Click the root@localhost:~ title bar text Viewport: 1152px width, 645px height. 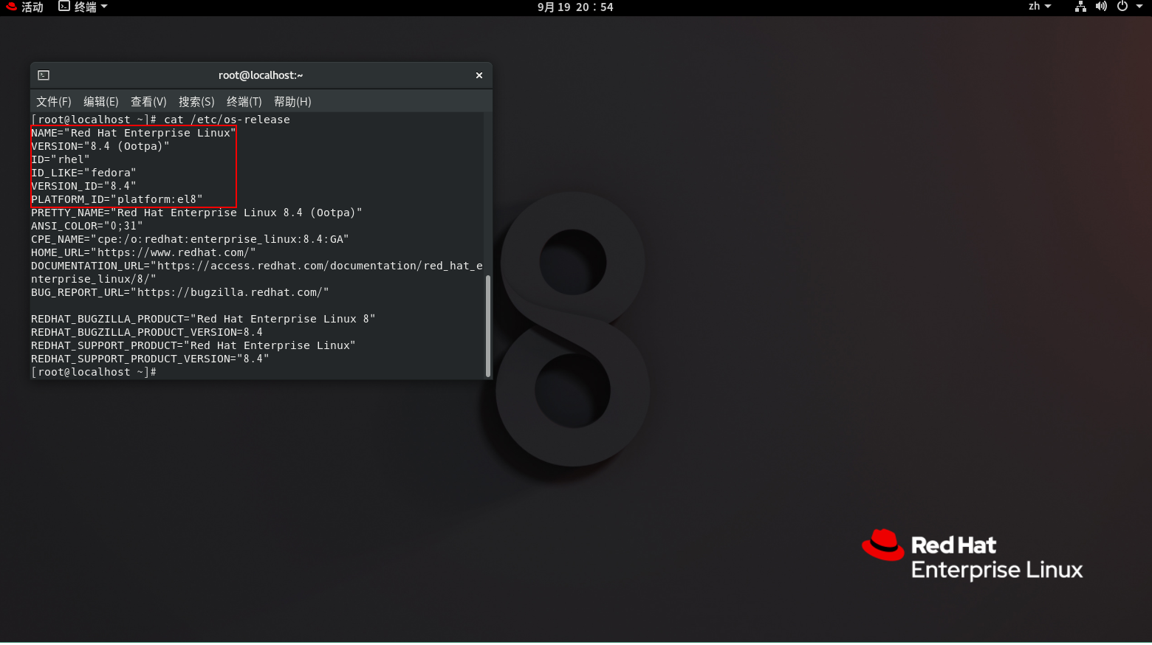(x=261, y=75)
